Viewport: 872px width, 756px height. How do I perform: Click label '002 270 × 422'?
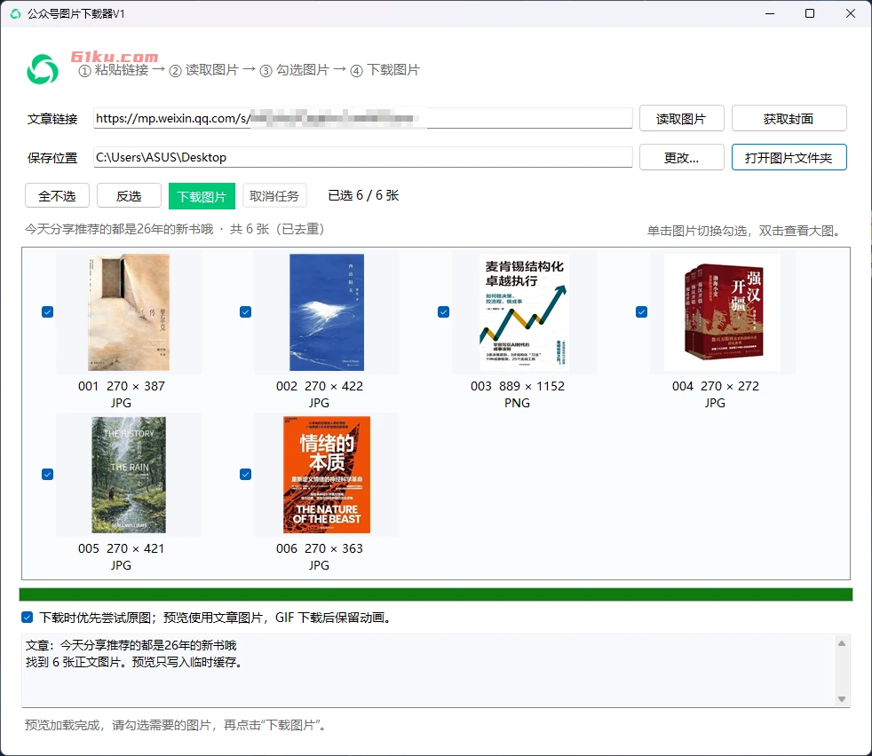tap(319, 386)
